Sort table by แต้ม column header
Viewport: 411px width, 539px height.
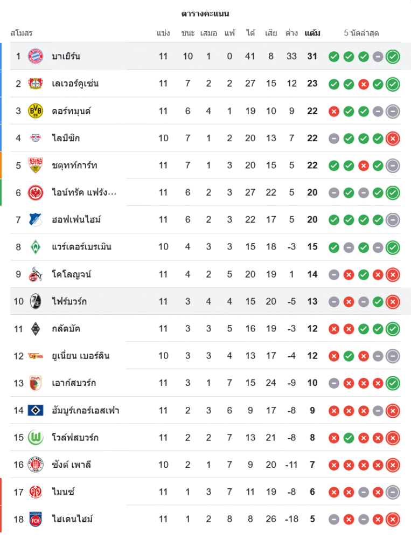[x=312, y=33]
